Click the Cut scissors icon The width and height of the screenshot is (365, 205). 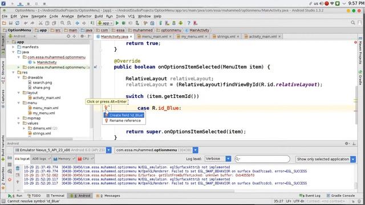[40, 23]
